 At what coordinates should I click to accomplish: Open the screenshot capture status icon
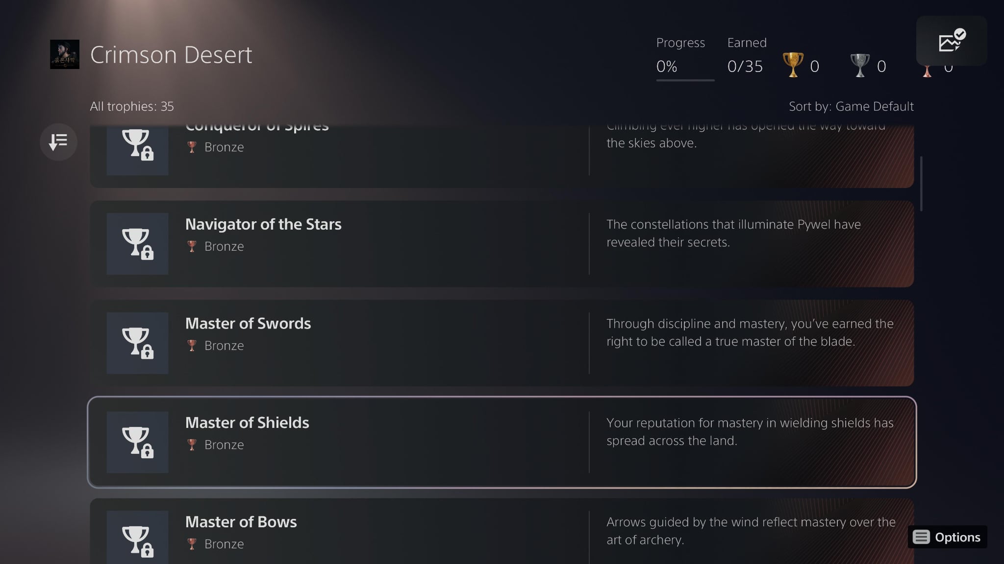951,41
